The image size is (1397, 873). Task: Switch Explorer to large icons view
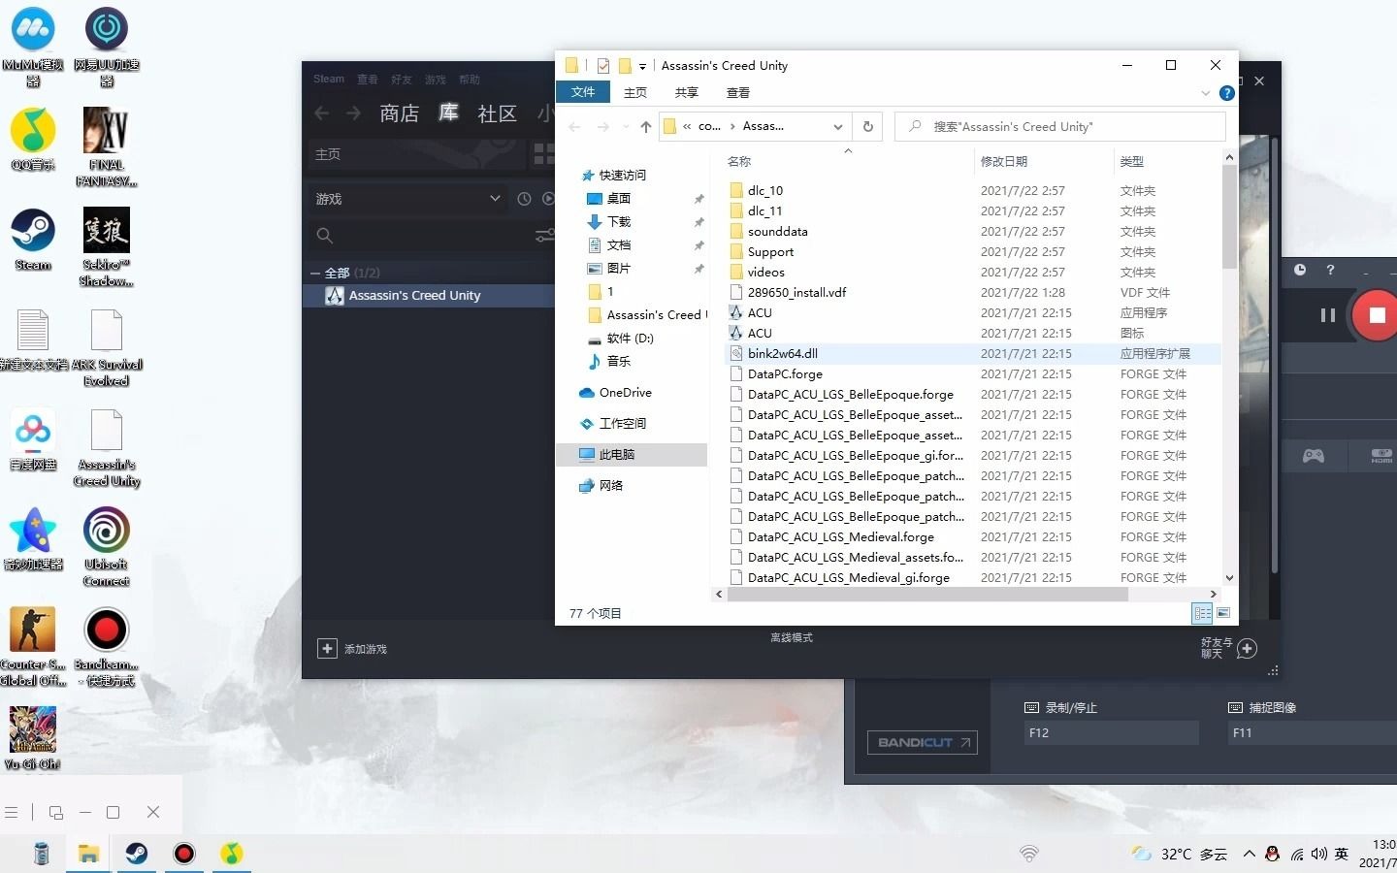click(1223, 613)
